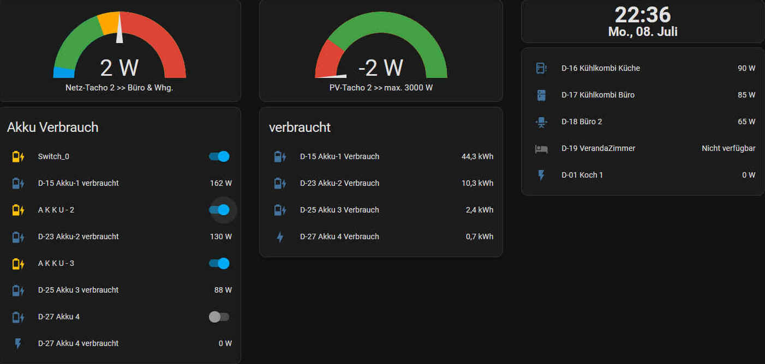Disable the A K K U - 2 switch
Screen dimensions: 765x364
pyautogui.click(x=219, y=210)
